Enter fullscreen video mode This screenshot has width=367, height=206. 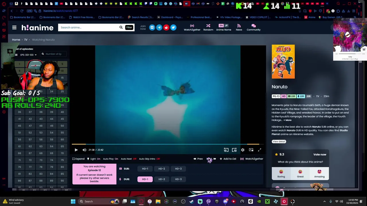pos(259,150)
